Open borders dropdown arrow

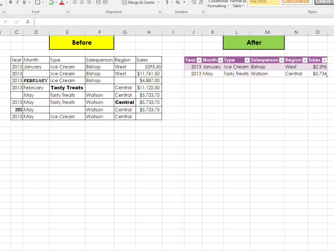pyautogui.click(x=43, y=2)
